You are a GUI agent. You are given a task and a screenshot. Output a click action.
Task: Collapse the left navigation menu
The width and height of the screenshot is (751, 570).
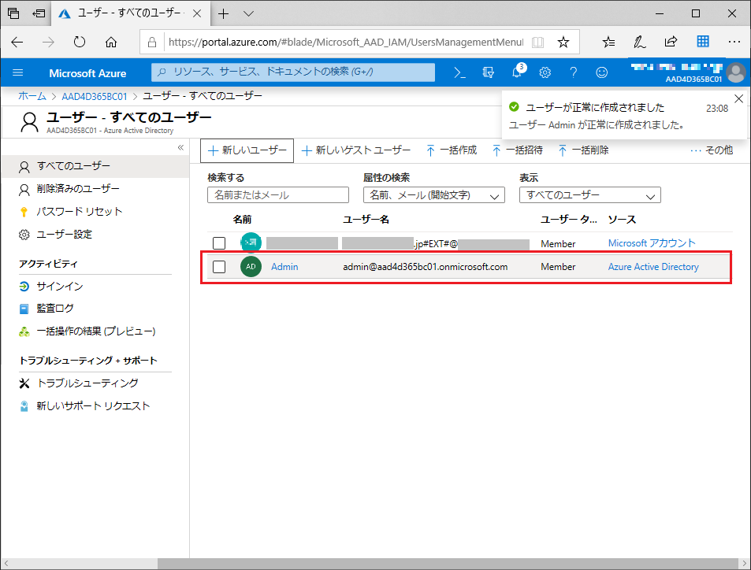(x=180, y=147)
